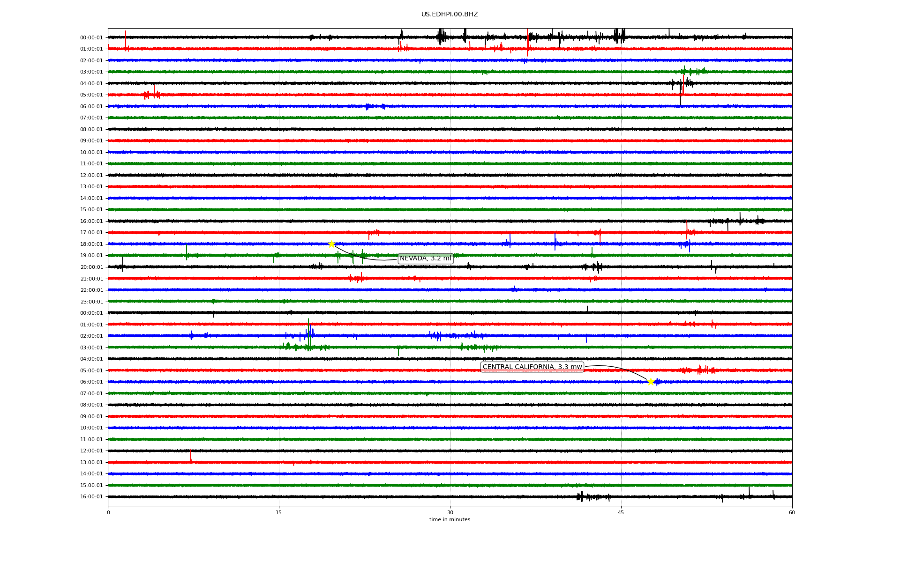Click the 23:00:01 row time label
Viewport: 900px width, 562px height.
(x=91, y=302)
